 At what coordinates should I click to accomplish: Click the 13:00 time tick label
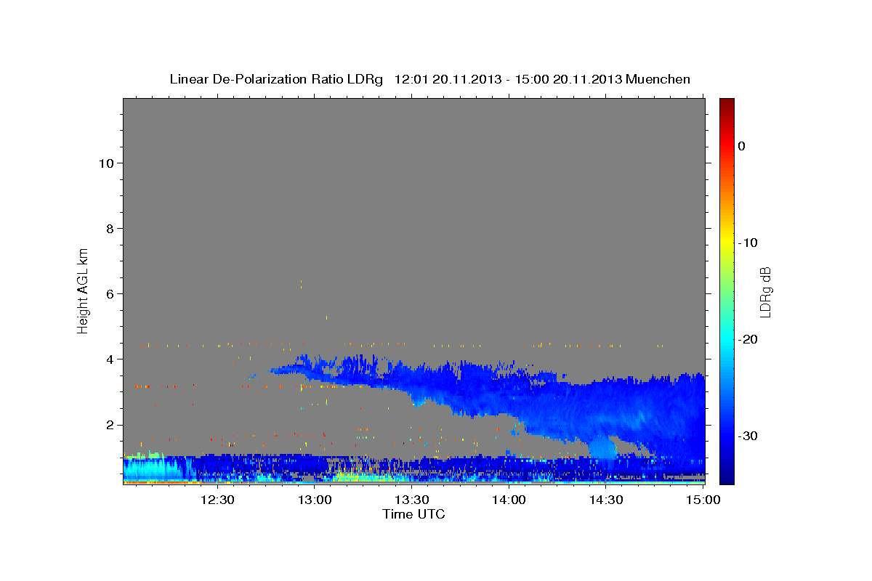pyautogui.click(x=315, y=500)
